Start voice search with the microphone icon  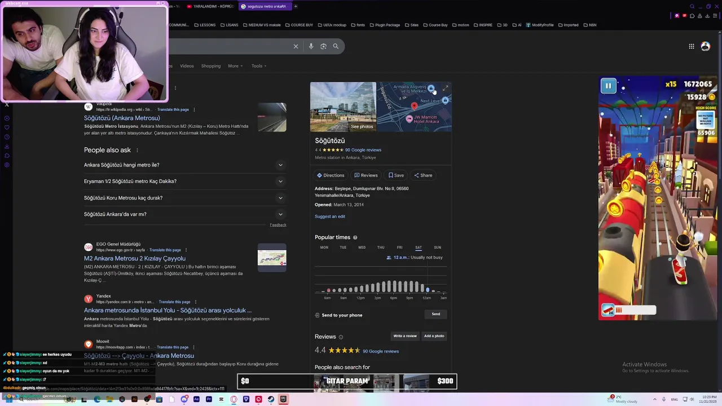click(311, 46)
